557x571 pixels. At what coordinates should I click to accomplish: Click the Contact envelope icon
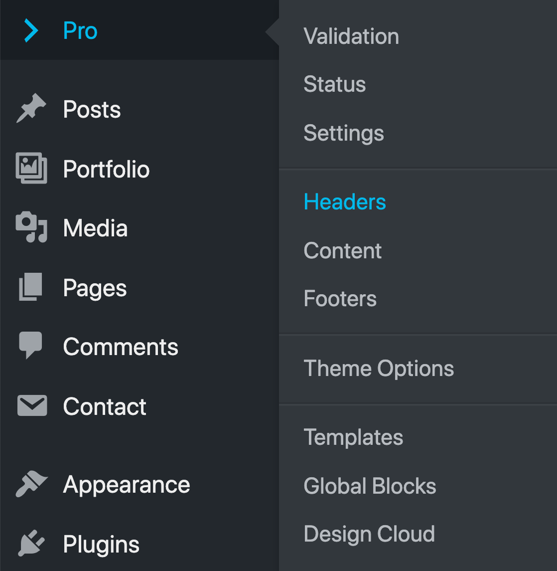tap(32, 405)
